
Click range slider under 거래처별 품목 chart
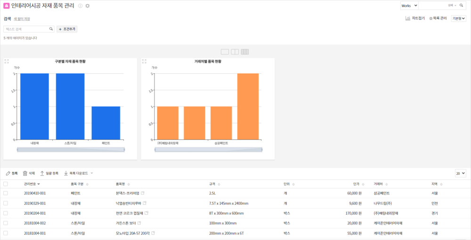click(x=209, y=149)
